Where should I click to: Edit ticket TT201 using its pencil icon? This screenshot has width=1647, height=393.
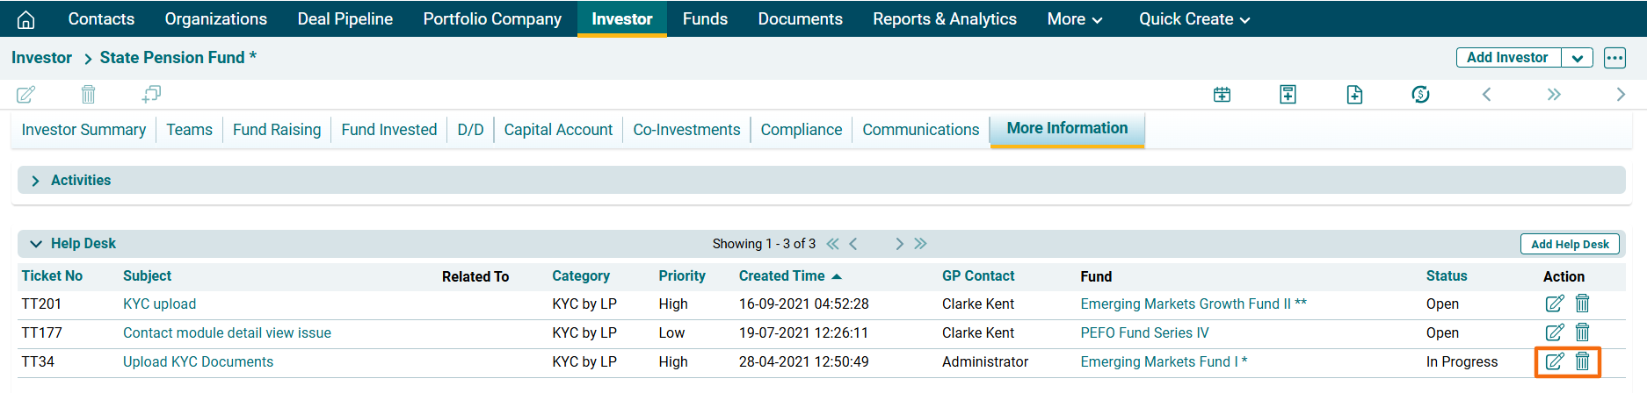click(x=1554, y=304)
